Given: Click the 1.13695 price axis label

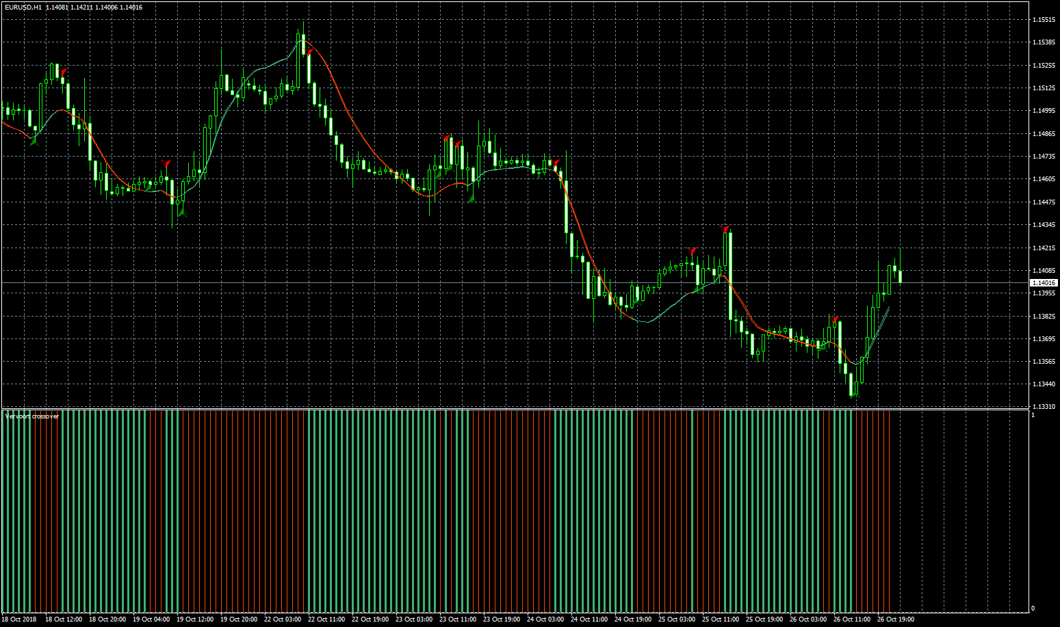Looking at the screenshot, I should 1044,339.
